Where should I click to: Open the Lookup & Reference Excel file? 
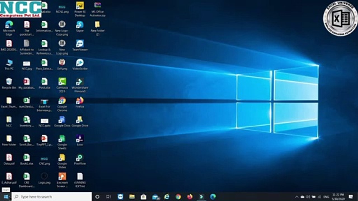pos(44,47)
